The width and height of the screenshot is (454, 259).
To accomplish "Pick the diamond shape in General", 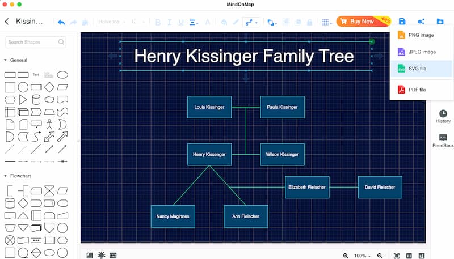I will point(49,87).
